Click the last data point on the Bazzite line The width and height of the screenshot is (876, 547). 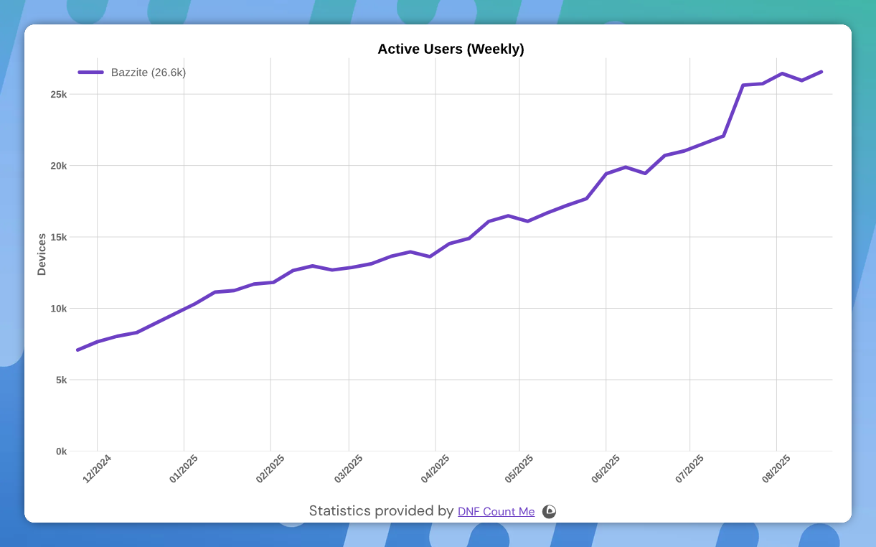point(821,72)
